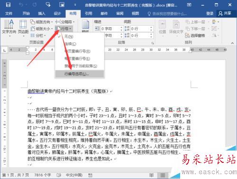Click the first line indent marker on ruler
Image resolution: width=237 pixels, height=179 pixels.
click(27, 47)
